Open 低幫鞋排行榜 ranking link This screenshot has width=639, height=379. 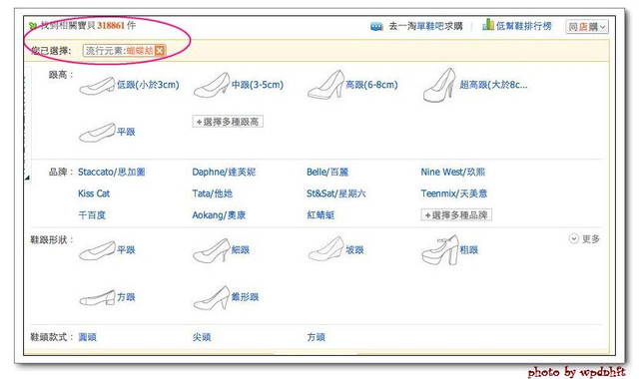[523, 26]
